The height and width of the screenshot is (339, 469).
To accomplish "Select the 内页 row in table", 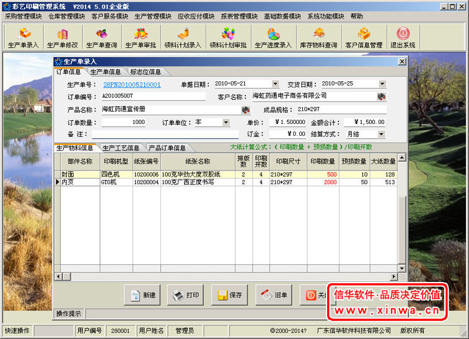I will (226, 182).
